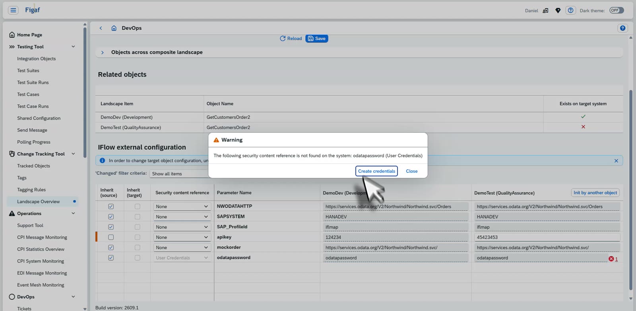
Task: Collapse the Testing Tool sidebar group
Action: coord(73,47)
